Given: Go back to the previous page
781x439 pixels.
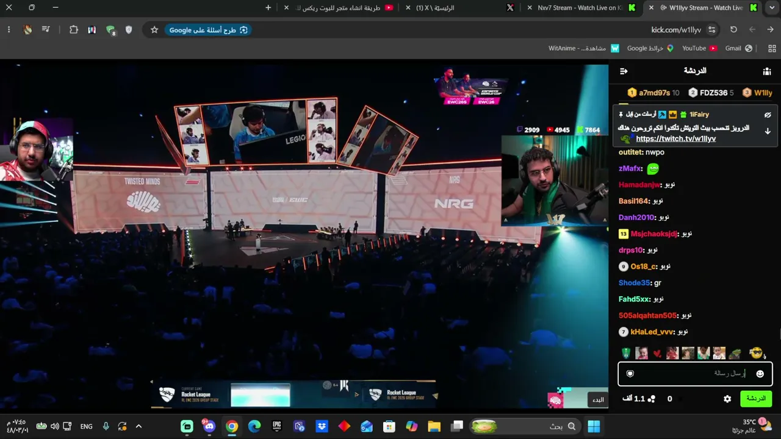Looking at the screenshot, I should tap(770, 30).
